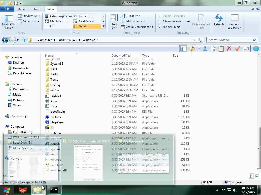261x195 pixels.
Task: Open the File tab
Action: pyautogui.click(x=7, y=9)
